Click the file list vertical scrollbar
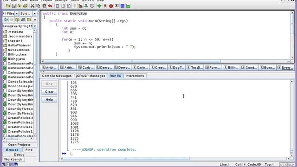The width and height of the screenshot is (297, 167). pos(35,83)
